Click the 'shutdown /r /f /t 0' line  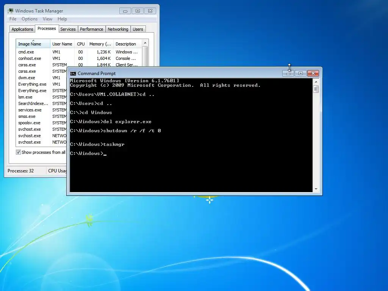[x=115, y=131]
